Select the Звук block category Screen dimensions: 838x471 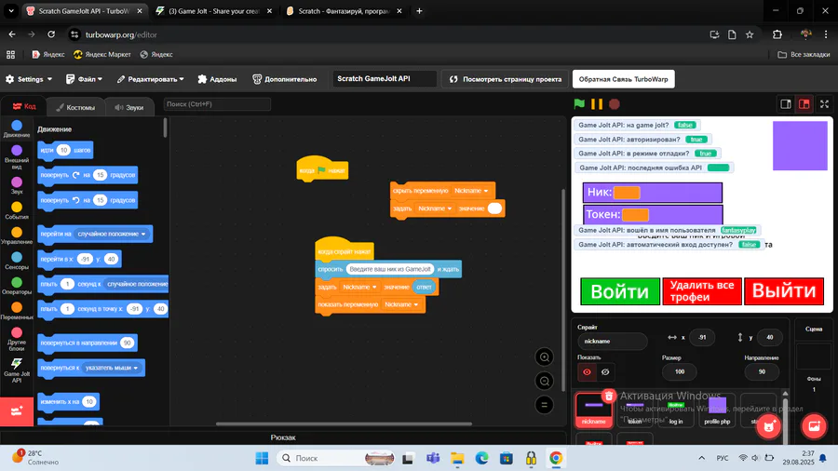tap(17, 186)
